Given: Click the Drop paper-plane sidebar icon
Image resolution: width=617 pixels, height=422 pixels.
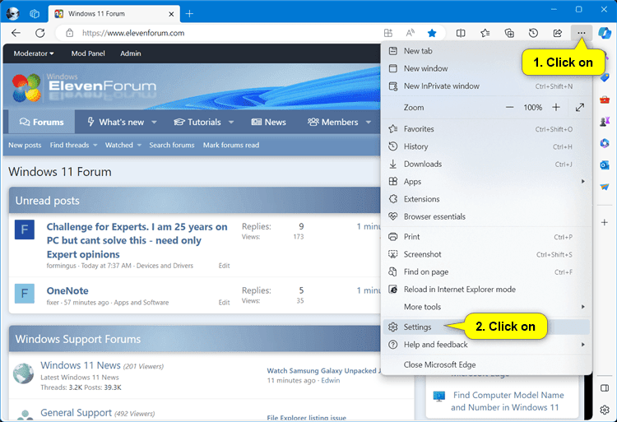Looking at the screenshot, I should pyautogui.click(x=605, y=187).
